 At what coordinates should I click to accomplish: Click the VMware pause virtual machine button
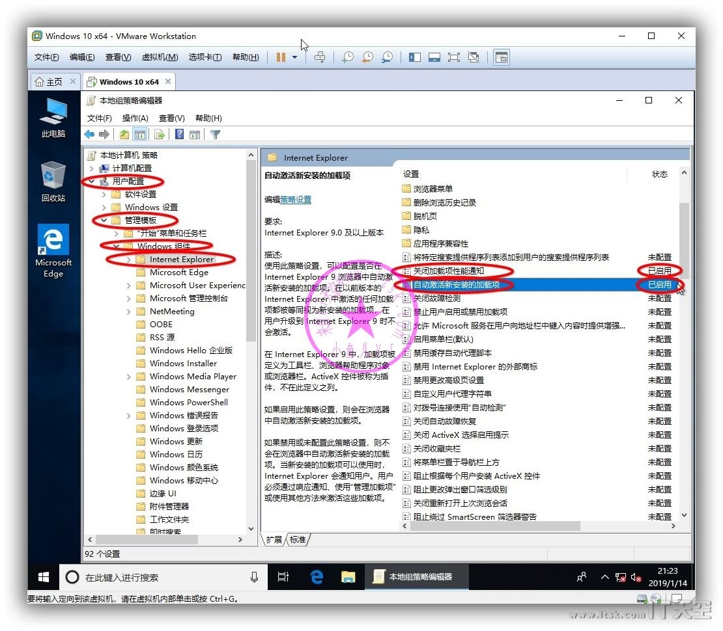tap(281, 57)
